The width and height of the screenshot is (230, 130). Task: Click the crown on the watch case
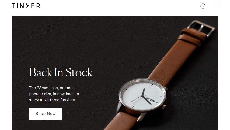tap(164, 107)
